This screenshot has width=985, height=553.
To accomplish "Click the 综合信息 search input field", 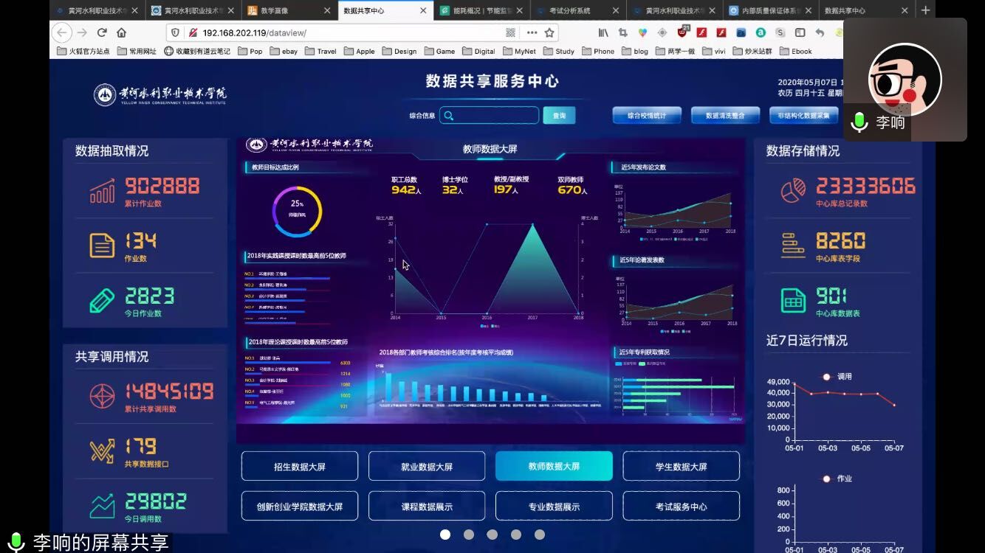I will tap(495, 116).
